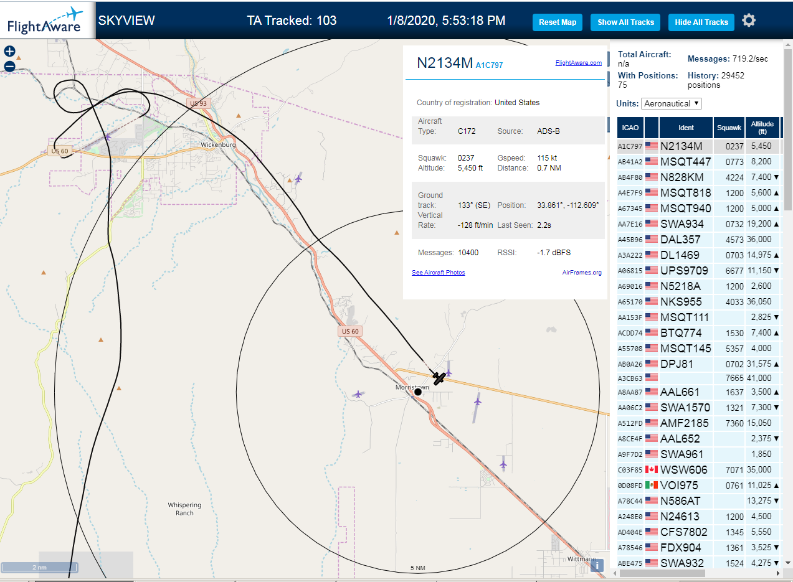Select the SWA934 aircraft row

click(700, 223)
